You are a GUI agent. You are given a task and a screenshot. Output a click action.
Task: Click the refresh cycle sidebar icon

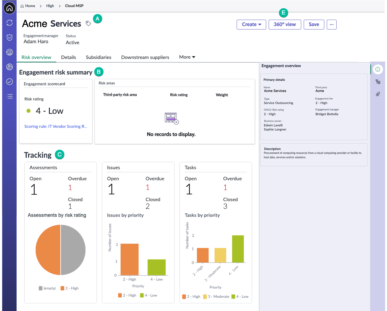pyautogui.click(x=10, y=23)
